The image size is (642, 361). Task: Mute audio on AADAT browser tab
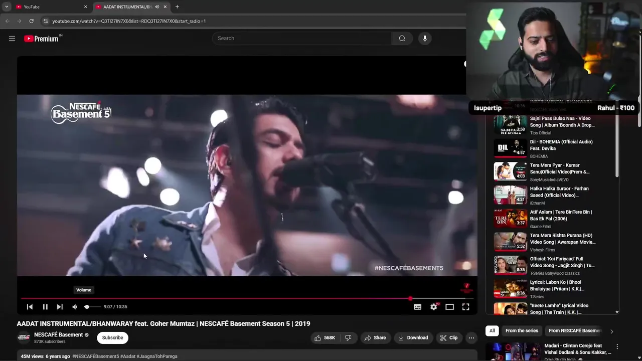click(x=157, y=7)
